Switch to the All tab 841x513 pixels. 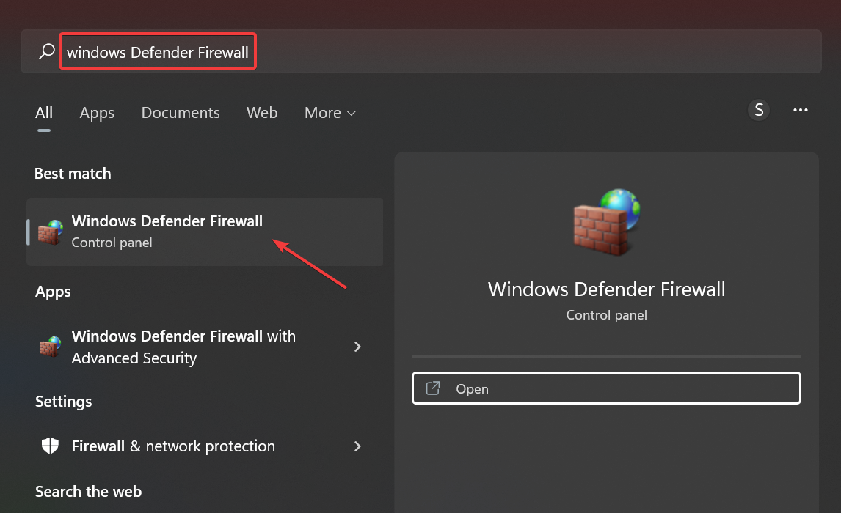44,112
